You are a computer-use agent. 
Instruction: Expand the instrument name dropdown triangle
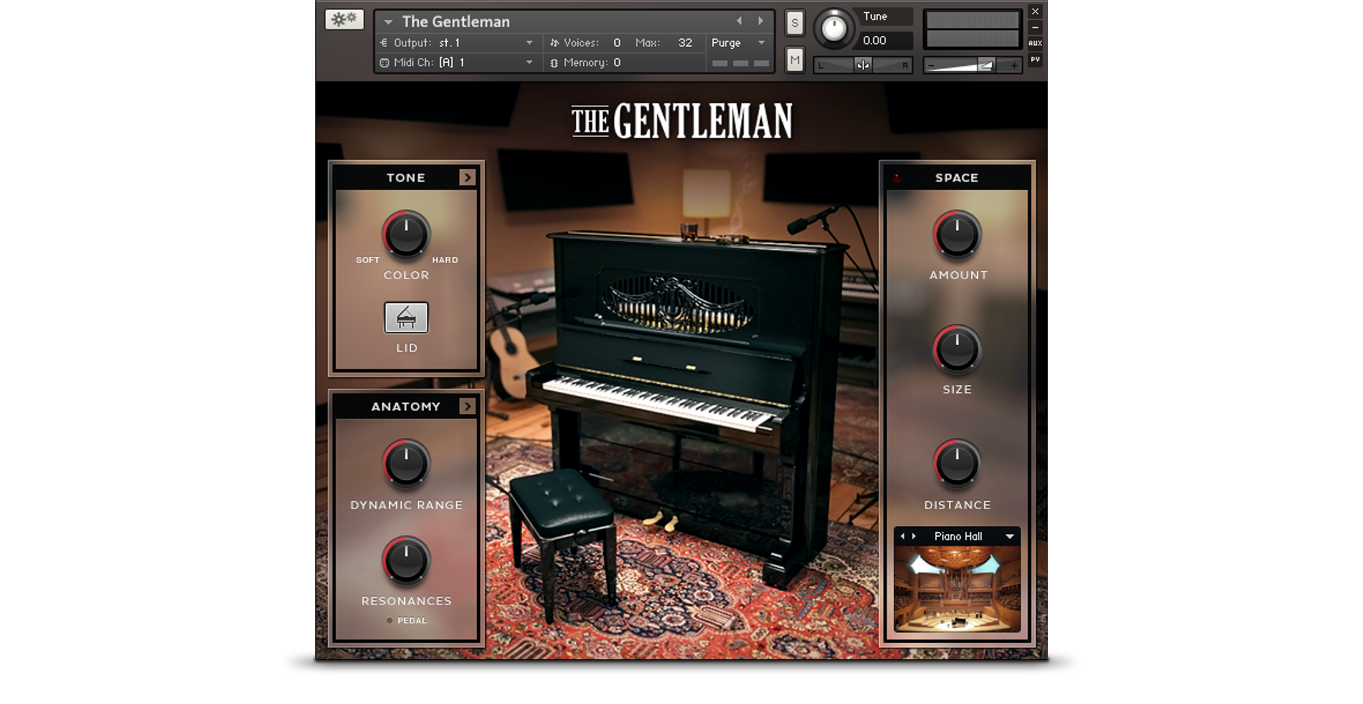pyautogui.click(x=388, y=22)
